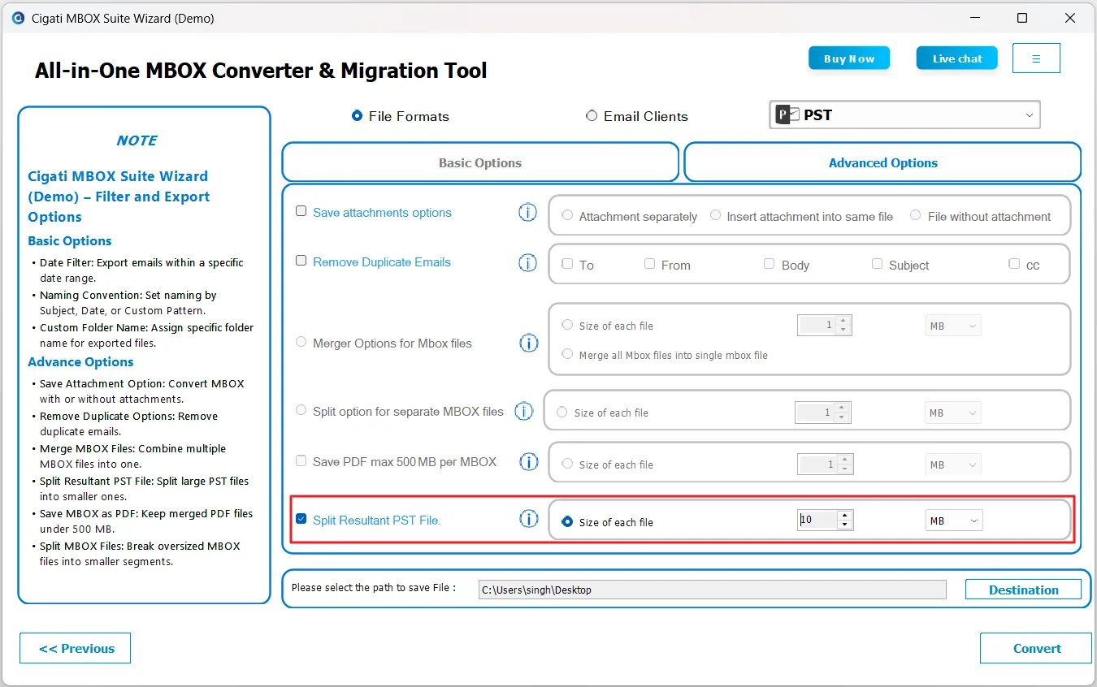The height and width of the screenshot is (687, 1097).
Task: Show info for Save PDF max 500MB
Action: (x=528, y=462)
